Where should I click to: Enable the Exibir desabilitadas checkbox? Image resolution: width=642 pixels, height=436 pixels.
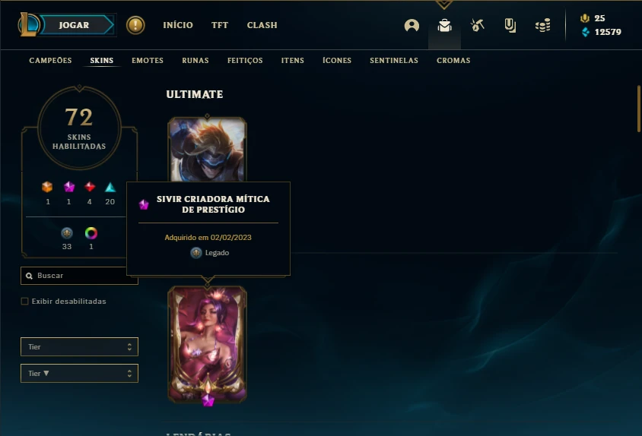pyautogui.click(x=24, y=302)
